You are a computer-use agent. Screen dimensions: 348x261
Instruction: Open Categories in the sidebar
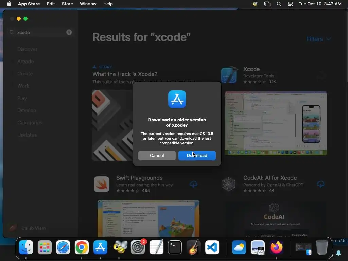pyautogui.click(x=30, y=122)
